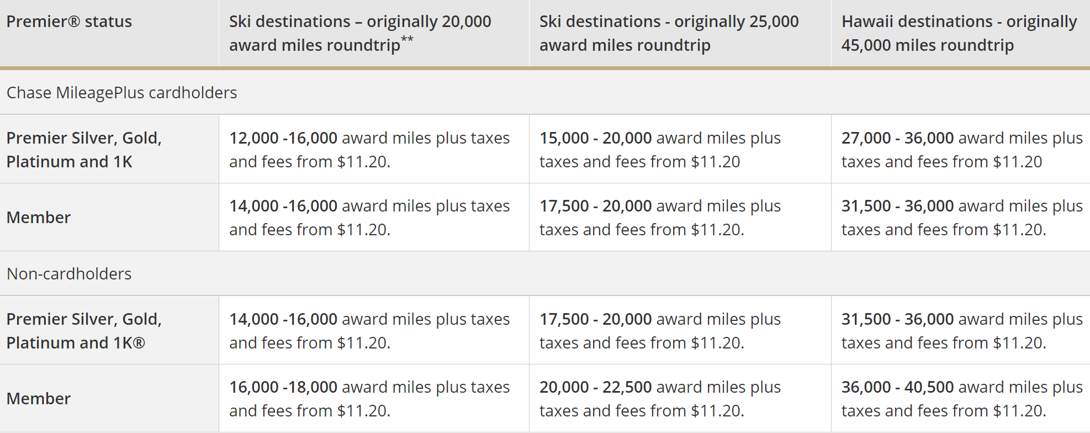Click cardholder Member 17,500 - 20,000 miles cell
Image resolution: width=1090 pixels, height=433 pixels.
click(680, 217)
